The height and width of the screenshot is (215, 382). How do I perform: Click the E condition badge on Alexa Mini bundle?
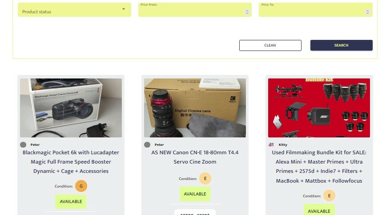point(329,196)
